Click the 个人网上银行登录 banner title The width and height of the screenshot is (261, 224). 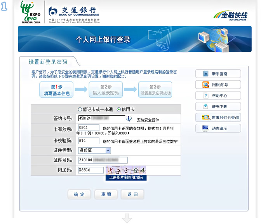[x=103, y=40]
